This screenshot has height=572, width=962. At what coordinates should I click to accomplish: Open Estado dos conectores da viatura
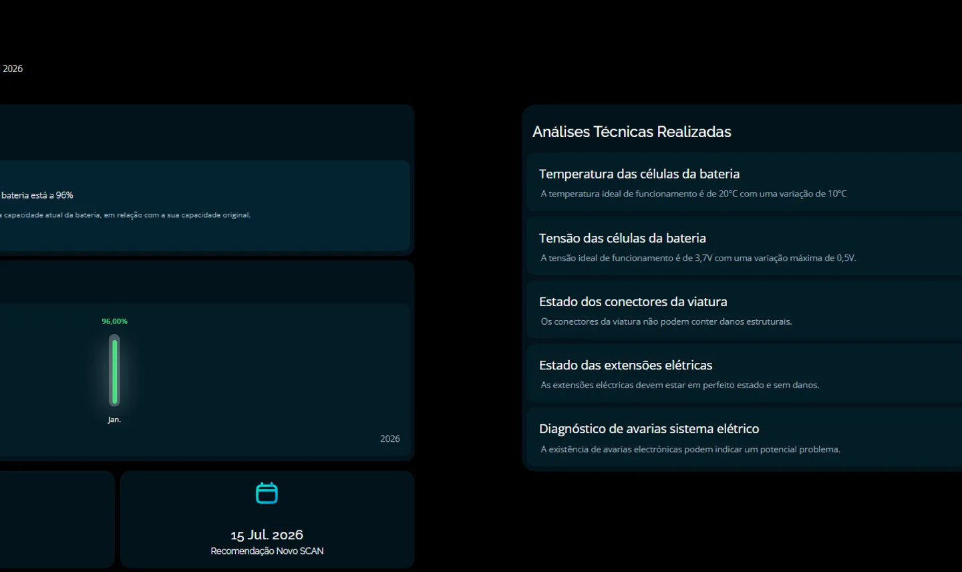tap(633, 301)
